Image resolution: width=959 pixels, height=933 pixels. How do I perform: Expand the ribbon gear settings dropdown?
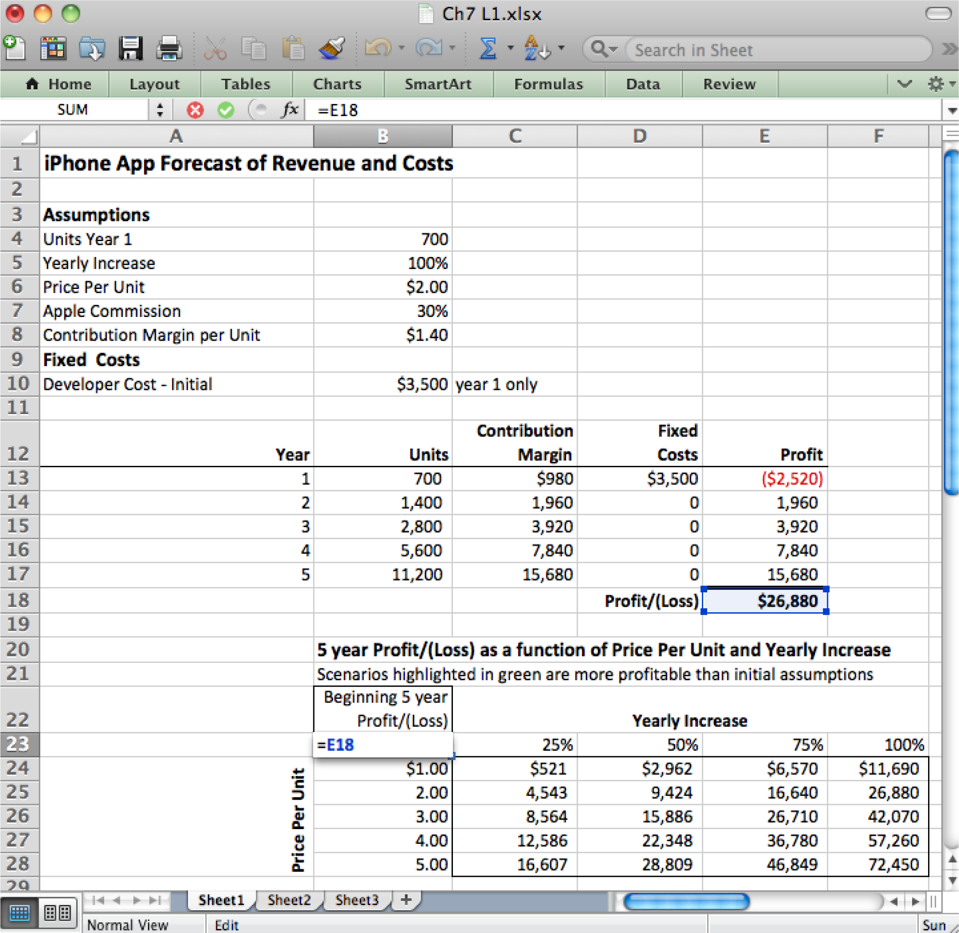point(941,84)
